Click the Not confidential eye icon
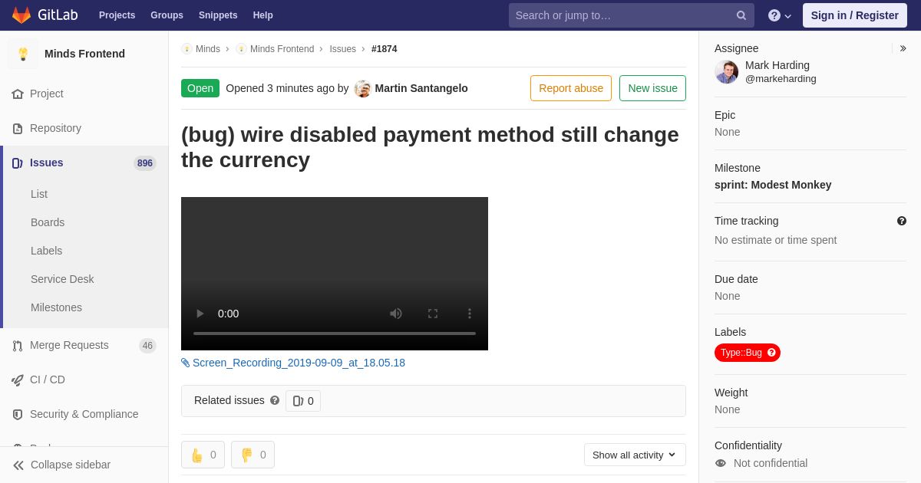 [x=721, y=463]
